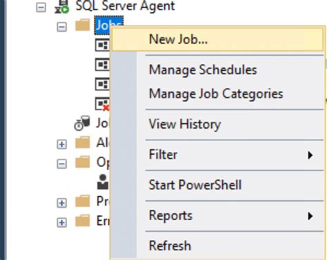Screen dimensions: 327x260
Task: Collapse the Operators folder node
Action: tap(61, 164)
